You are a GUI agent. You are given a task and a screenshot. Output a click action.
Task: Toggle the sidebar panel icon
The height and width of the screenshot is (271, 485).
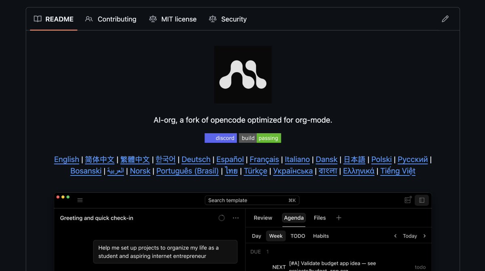pyautogui.click(x=422, y=200)
